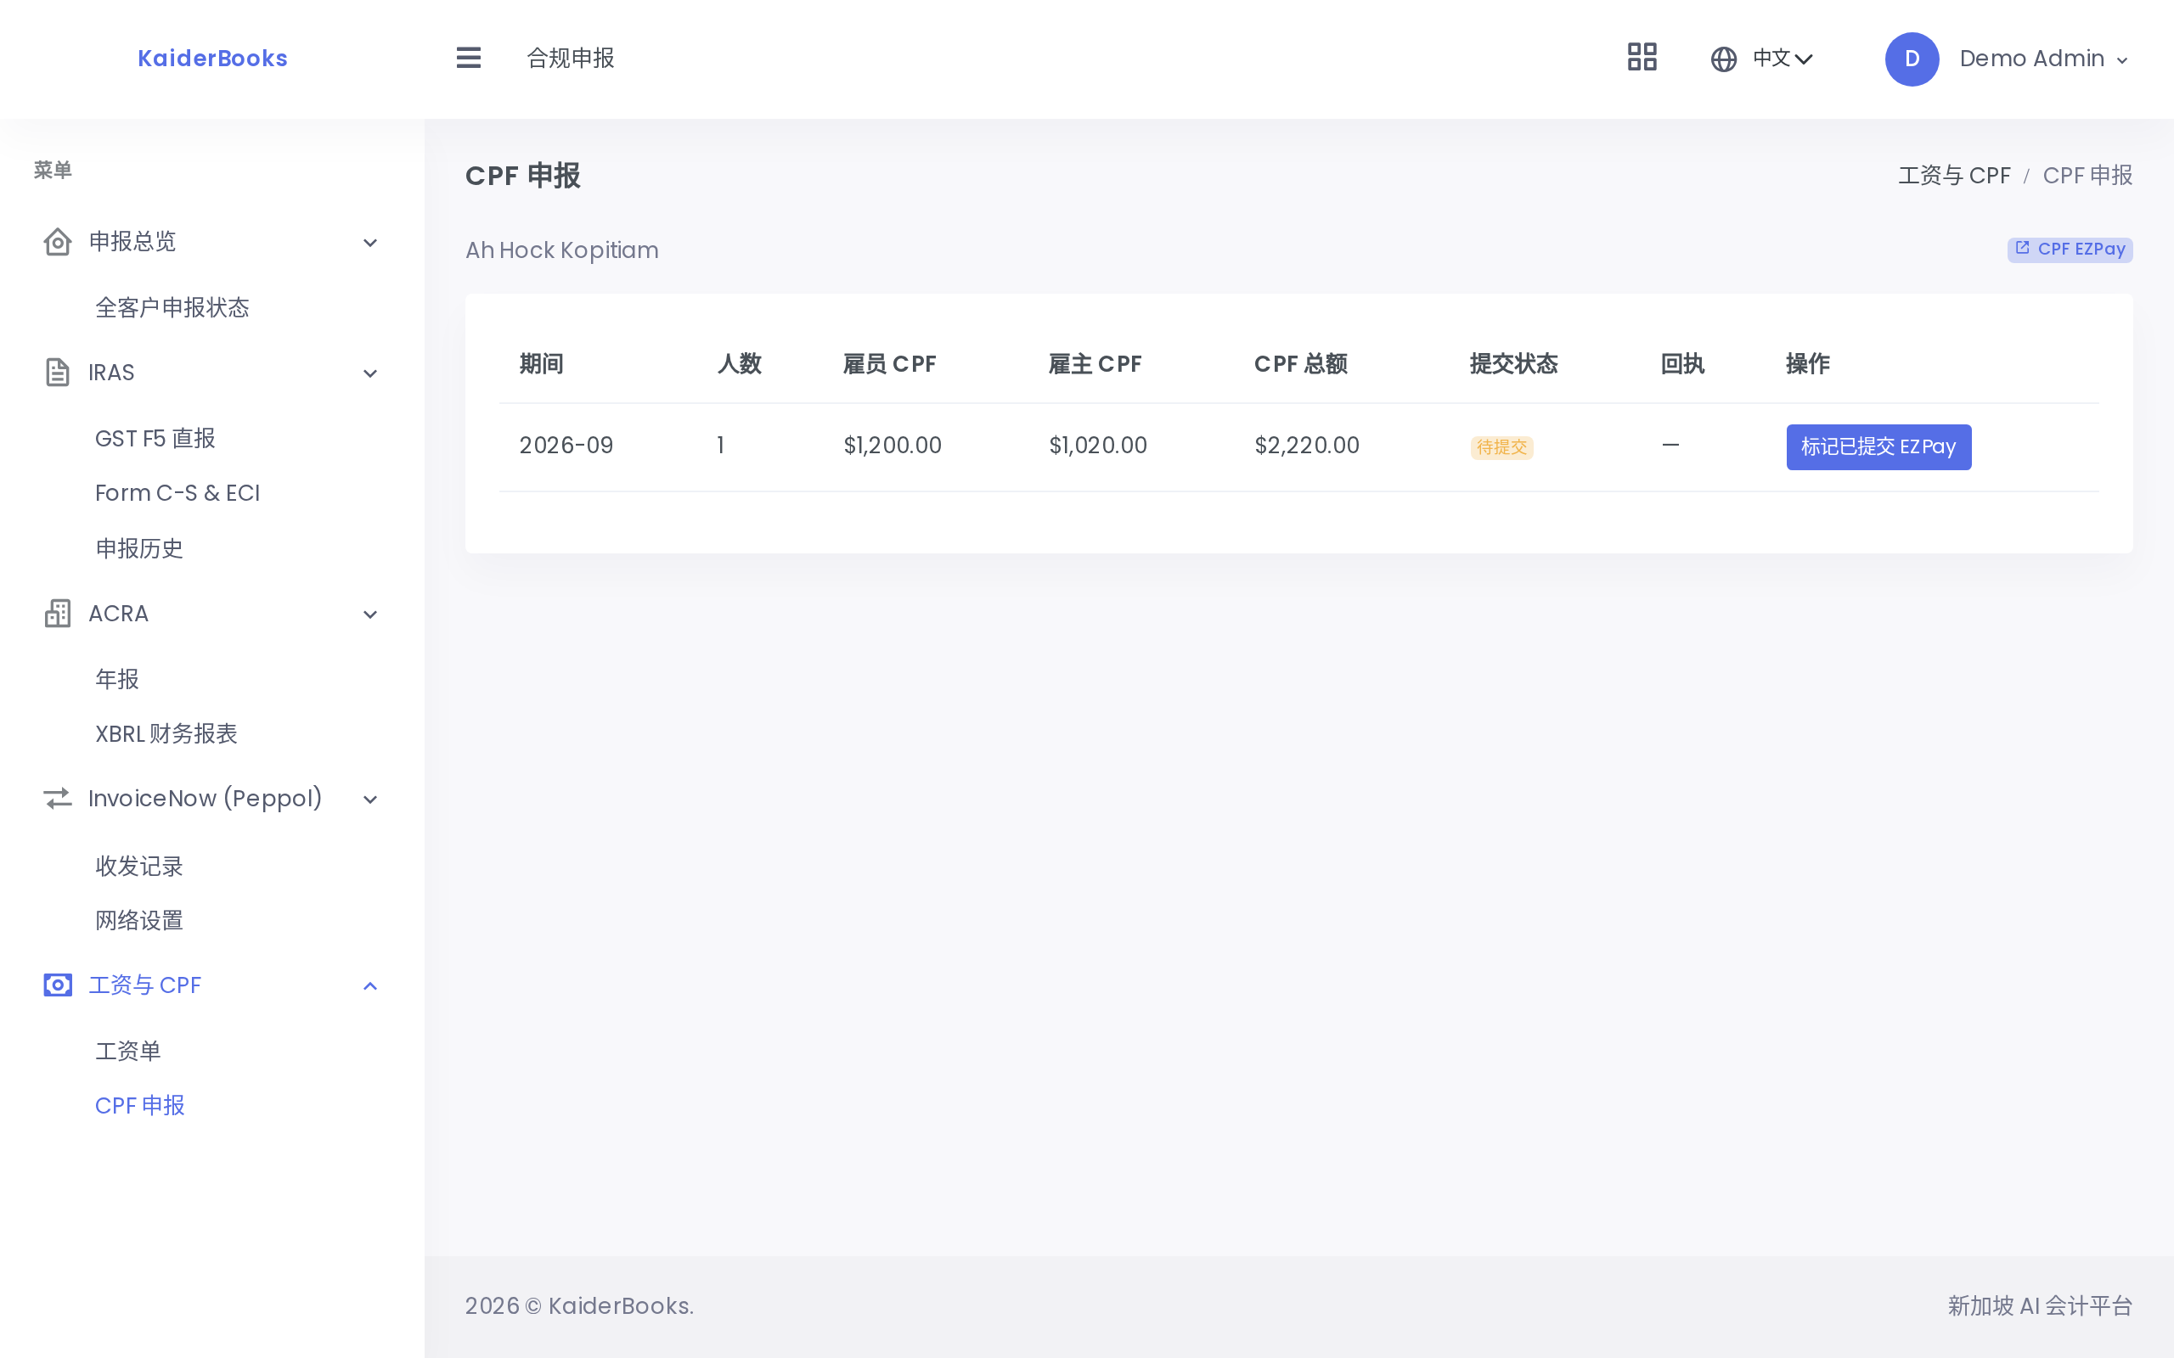The image size is (2174, 1358).
Task: Click the 雇主 CPF column header
Action: (1095, 364)
